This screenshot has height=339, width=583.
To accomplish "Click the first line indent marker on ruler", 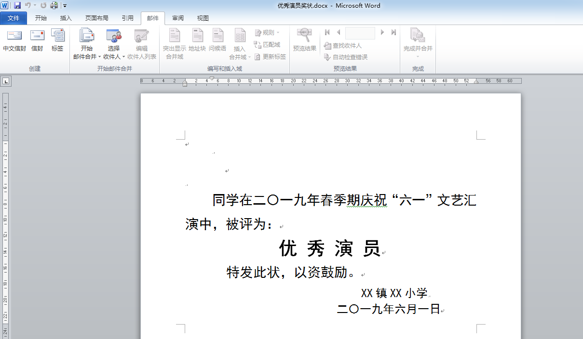I will click(x=212, y=78).
